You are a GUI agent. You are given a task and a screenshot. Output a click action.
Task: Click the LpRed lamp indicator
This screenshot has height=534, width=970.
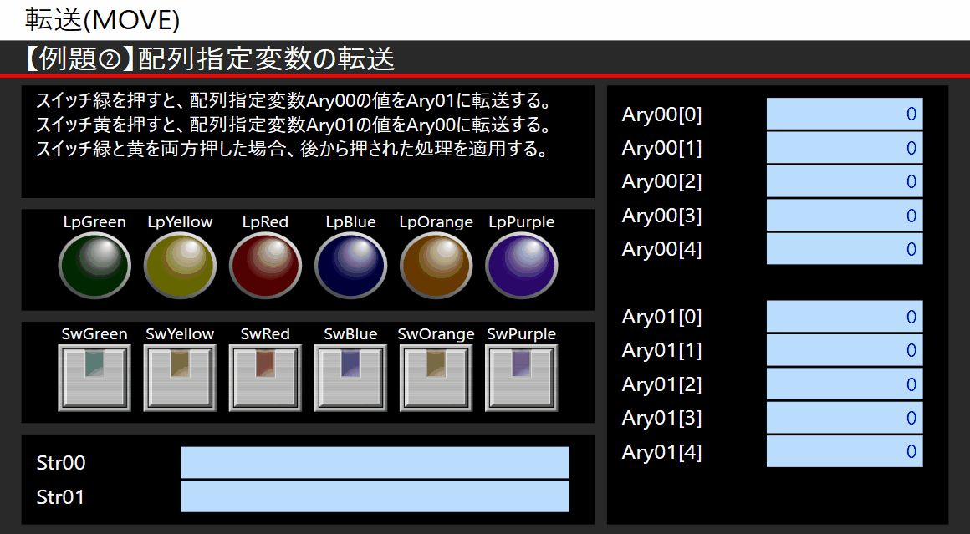(265, 266)
